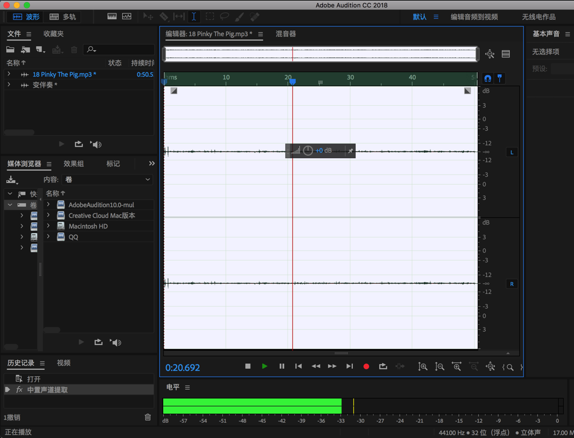Select the Move tool
Screen dimensions: 574x438
point(148,16)
